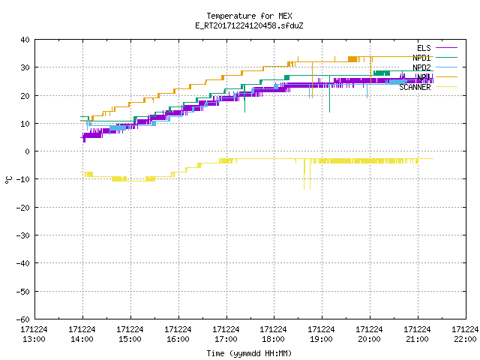
Task: Click the NPD2 legend label
Action: click(421, 67)
